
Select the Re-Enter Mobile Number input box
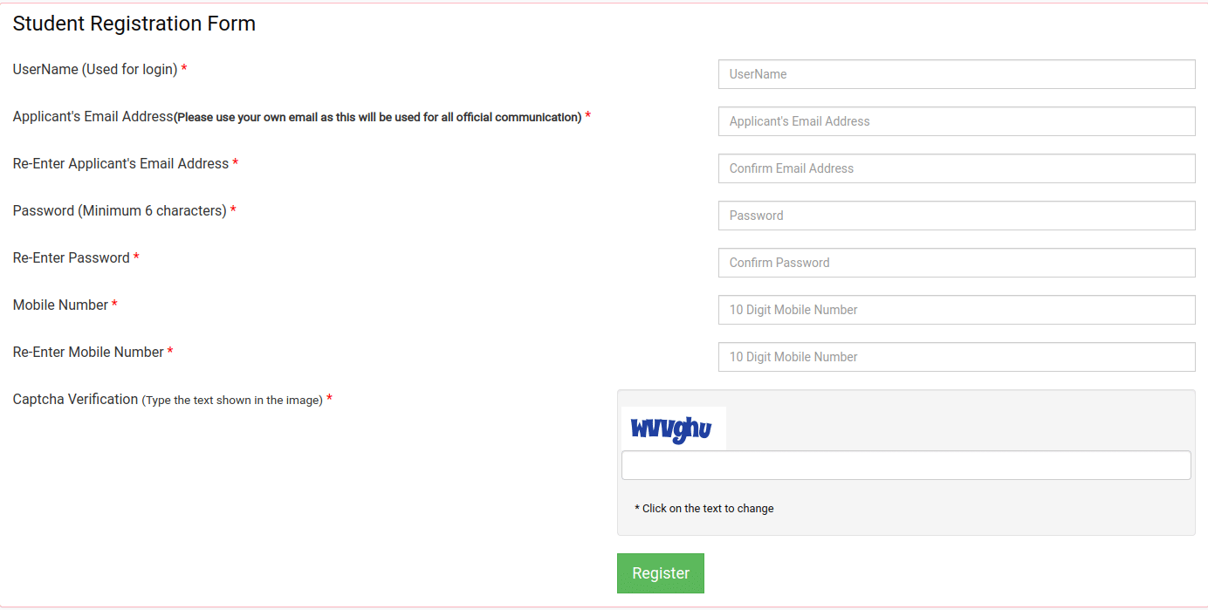pyautogui.click(x=956, y=357)
